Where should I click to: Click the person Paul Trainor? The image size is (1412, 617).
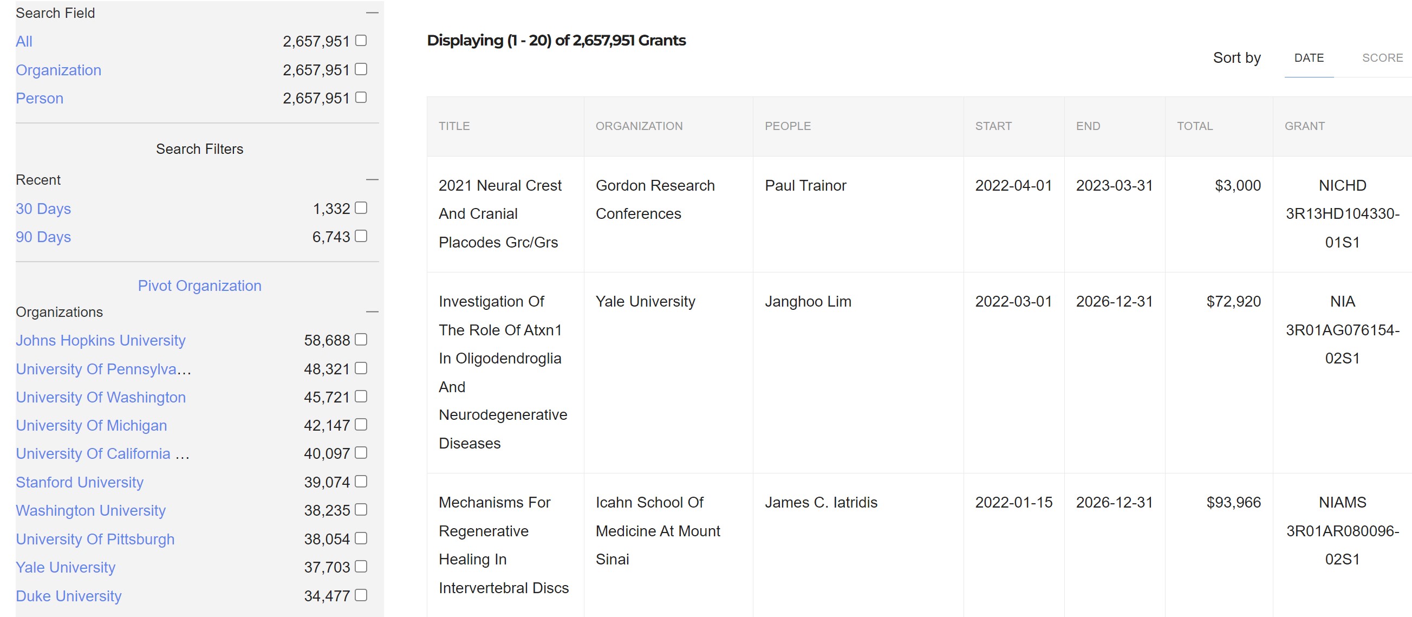click(x=805, y=185)
